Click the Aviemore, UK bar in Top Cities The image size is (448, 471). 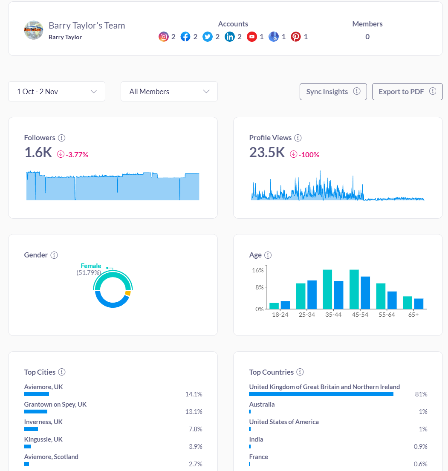[37, 394]
